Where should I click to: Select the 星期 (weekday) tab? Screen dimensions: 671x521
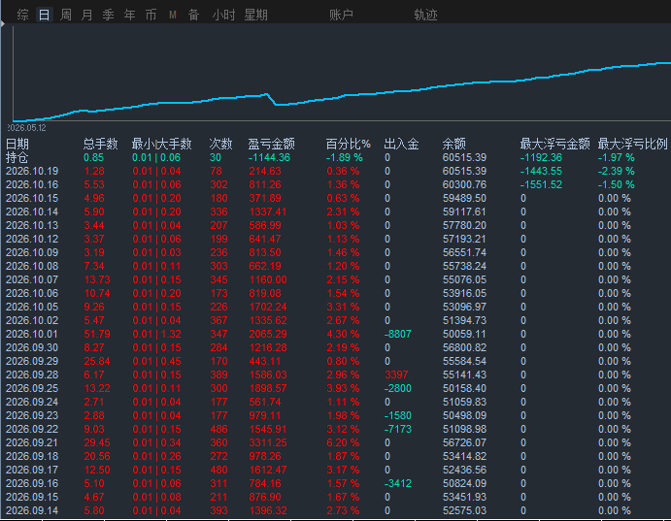256,15
